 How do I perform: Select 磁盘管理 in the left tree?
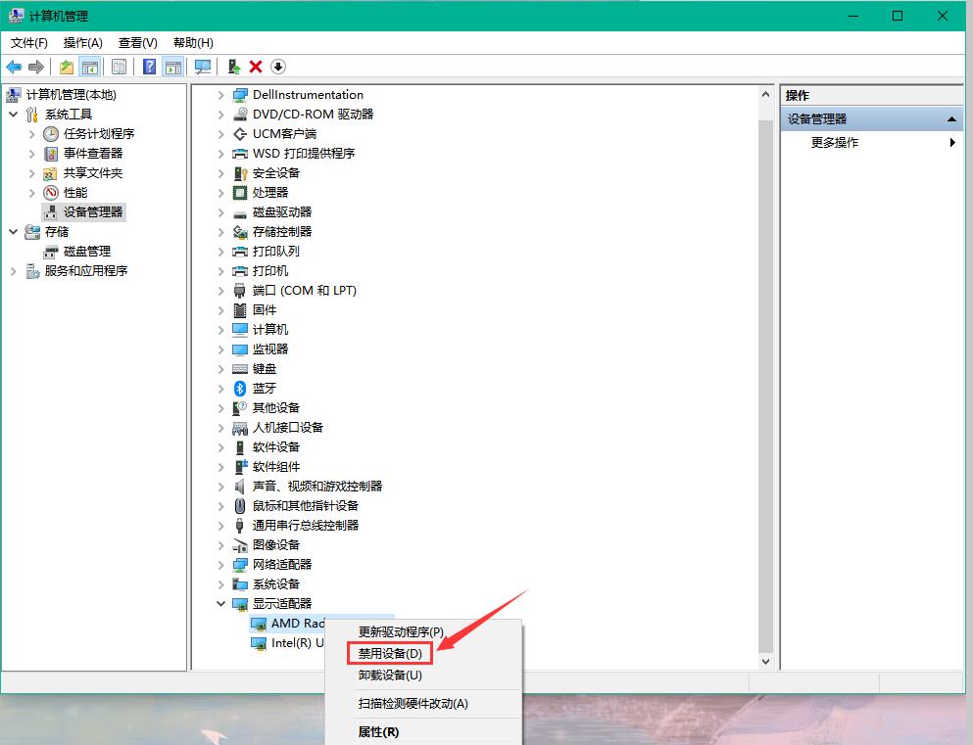(87, 251)
